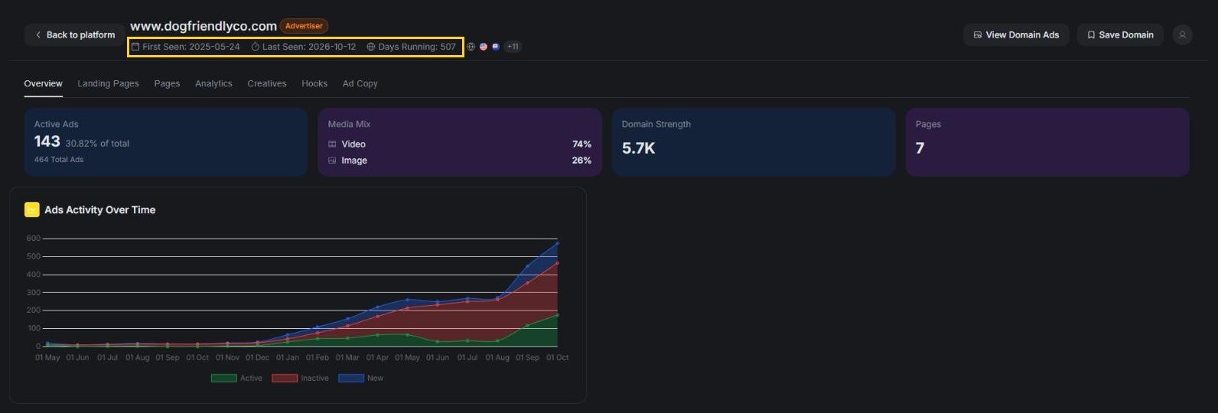Screen dimensions: 1218x413
Task: Click the globe icon before country flags
Action: tap(471, 47)
